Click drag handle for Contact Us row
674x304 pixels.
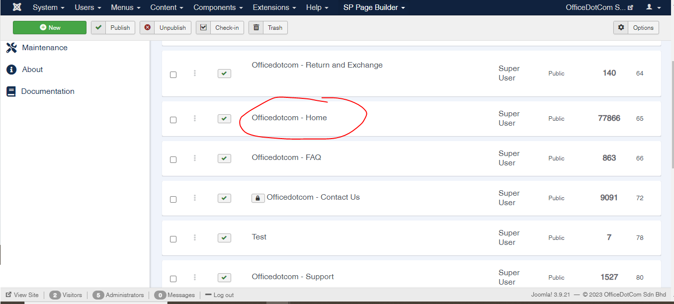point(195,198)
